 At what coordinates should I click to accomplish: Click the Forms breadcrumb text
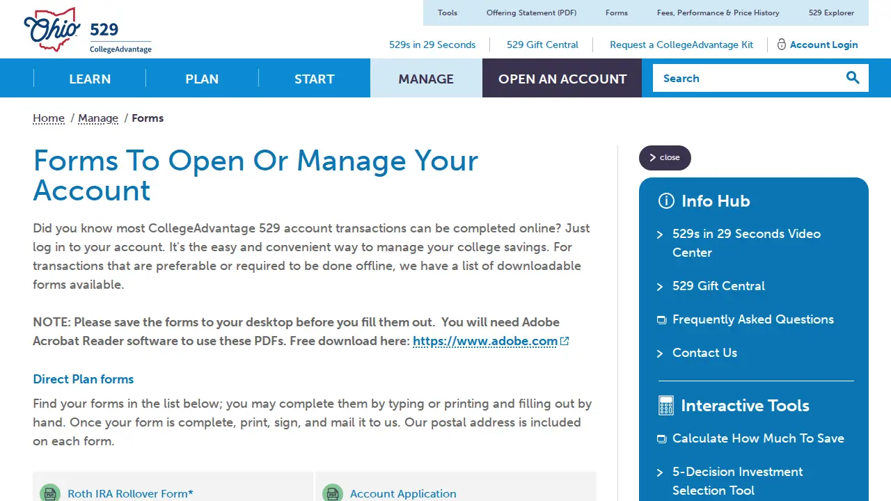[148, 118]
